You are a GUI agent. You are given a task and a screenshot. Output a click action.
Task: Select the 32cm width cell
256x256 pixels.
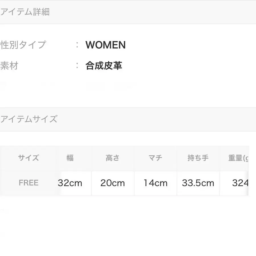[x=70, y=183]
